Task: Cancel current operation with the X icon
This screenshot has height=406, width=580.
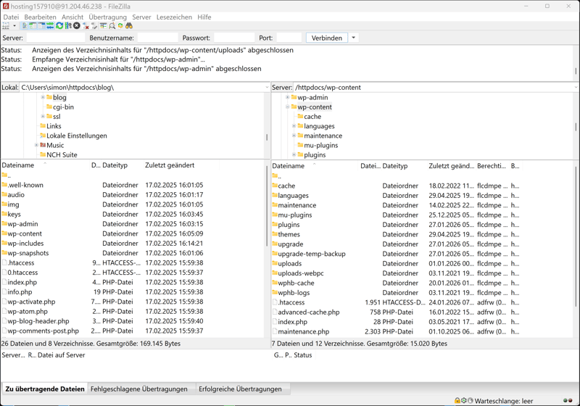Action: (x=77, y=25)
